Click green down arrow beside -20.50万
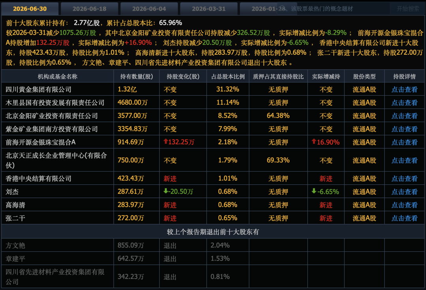The image size is (426, 290). click(x=165, y=191)
